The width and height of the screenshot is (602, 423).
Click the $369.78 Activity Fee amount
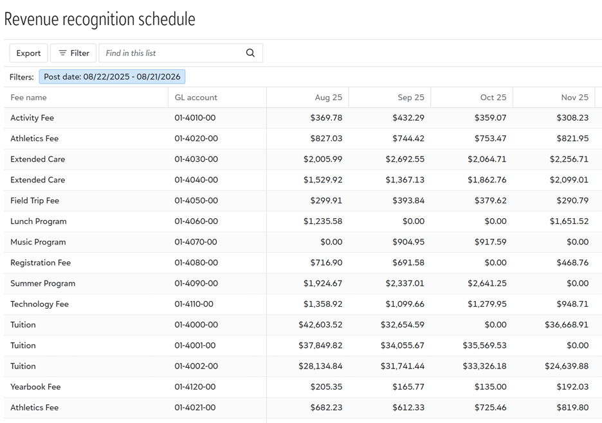coord(326,117)
